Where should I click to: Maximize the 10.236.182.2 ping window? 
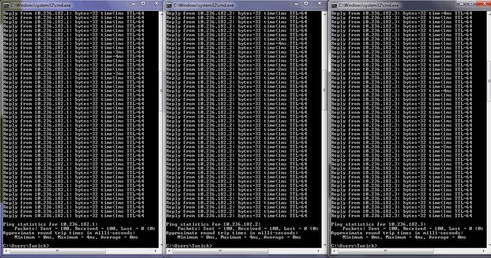coord(306,3)
